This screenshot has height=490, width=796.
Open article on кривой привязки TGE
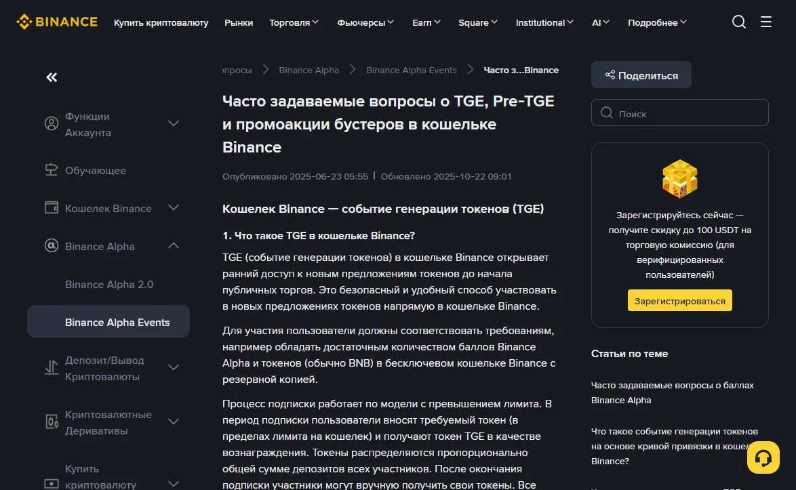674,446
